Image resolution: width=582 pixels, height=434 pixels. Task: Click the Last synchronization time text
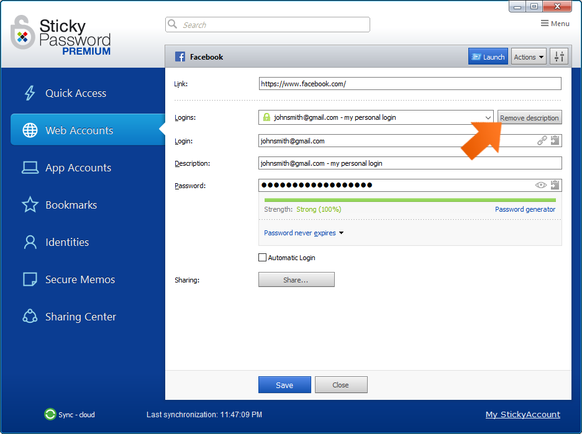click(204, 414)
